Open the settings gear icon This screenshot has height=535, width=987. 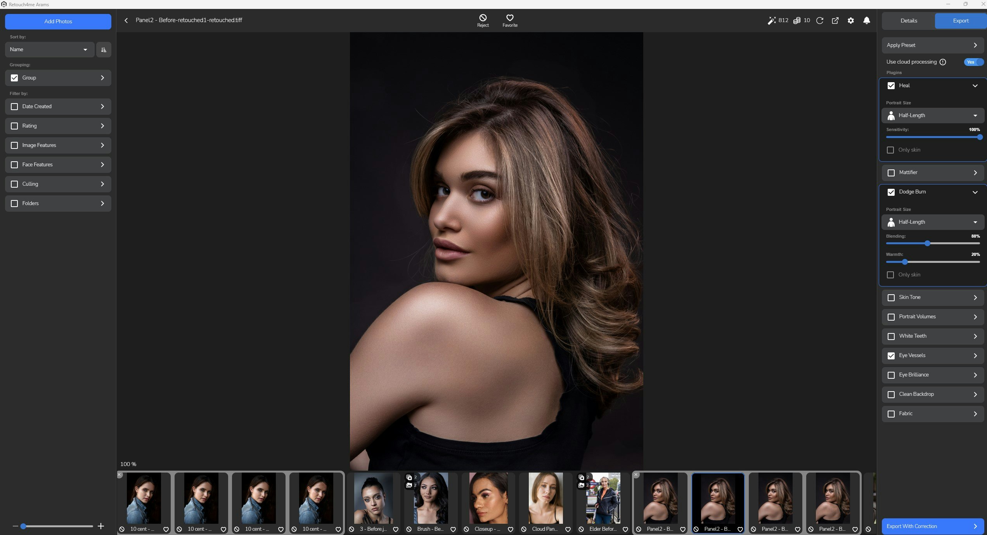851,21
